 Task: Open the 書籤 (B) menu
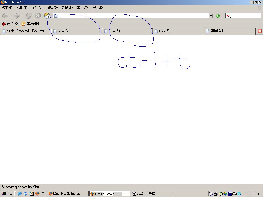tap(67, 8)
